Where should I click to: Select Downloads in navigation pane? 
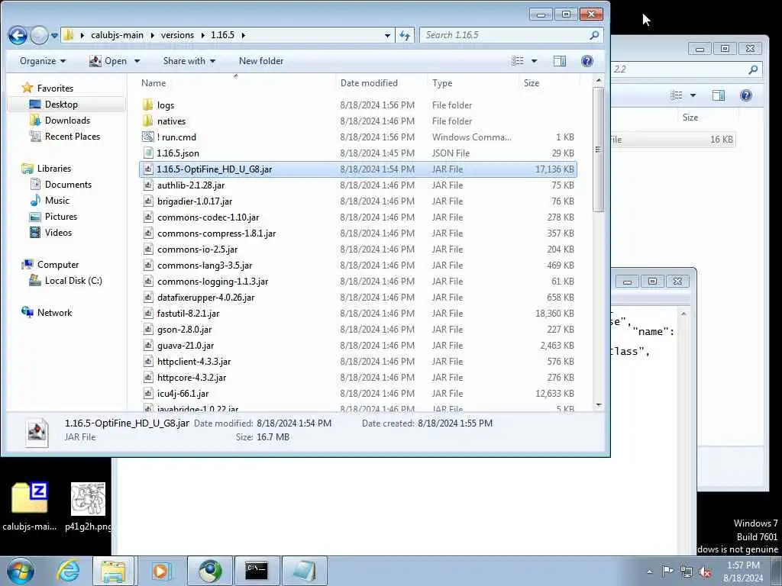pos(67,120)
